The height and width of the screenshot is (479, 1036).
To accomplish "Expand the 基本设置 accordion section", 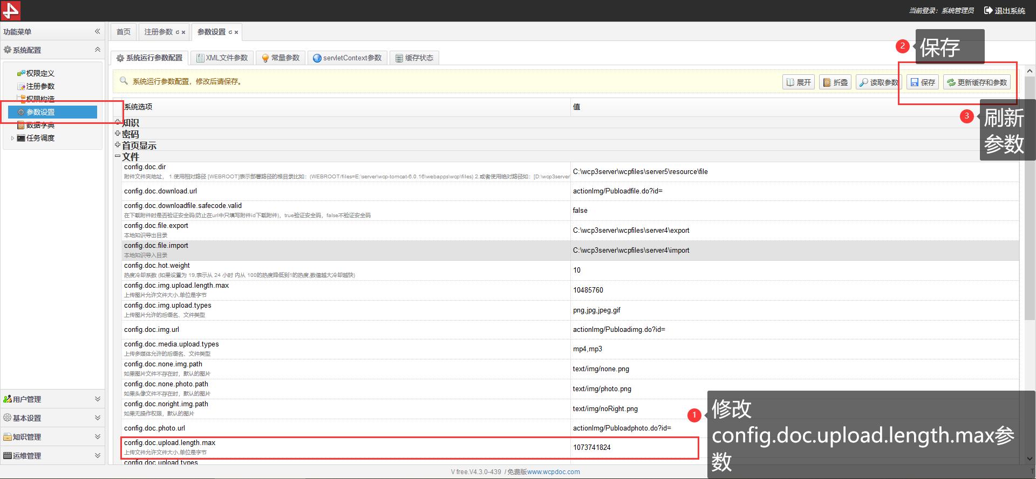I will pos(98,418).
